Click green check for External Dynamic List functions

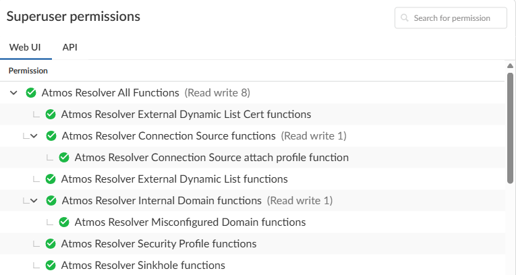tap(50, 179)
